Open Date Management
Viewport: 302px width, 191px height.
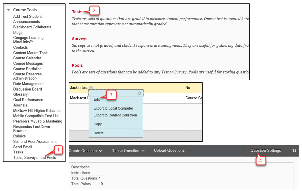pos(28,84)
